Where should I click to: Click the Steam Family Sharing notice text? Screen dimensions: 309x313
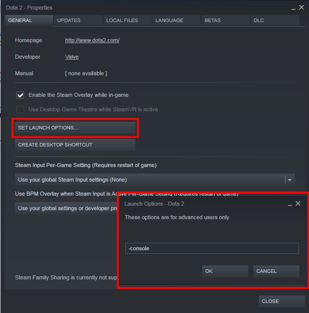(x=66, y=278)
